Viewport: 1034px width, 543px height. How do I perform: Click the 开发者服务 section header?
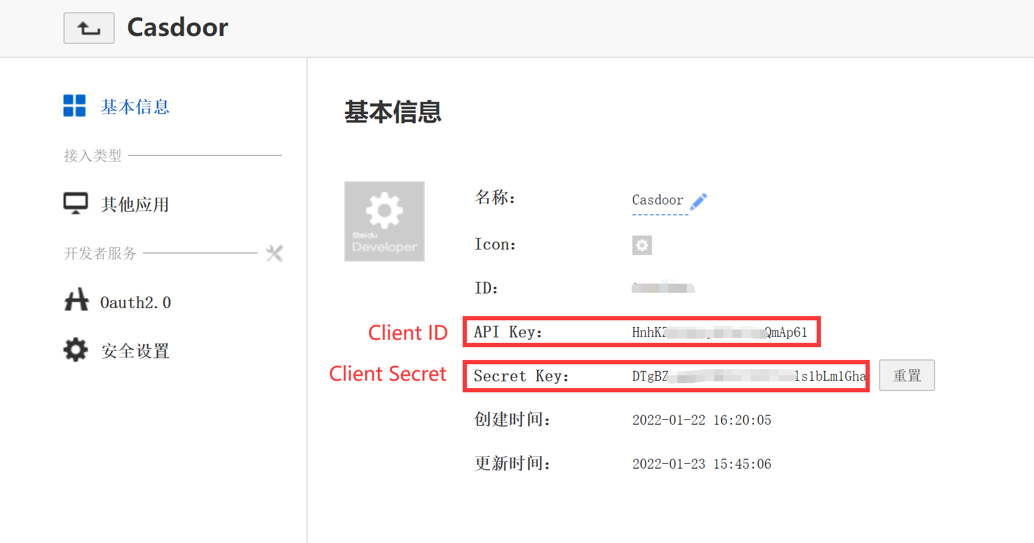[100, 253]
